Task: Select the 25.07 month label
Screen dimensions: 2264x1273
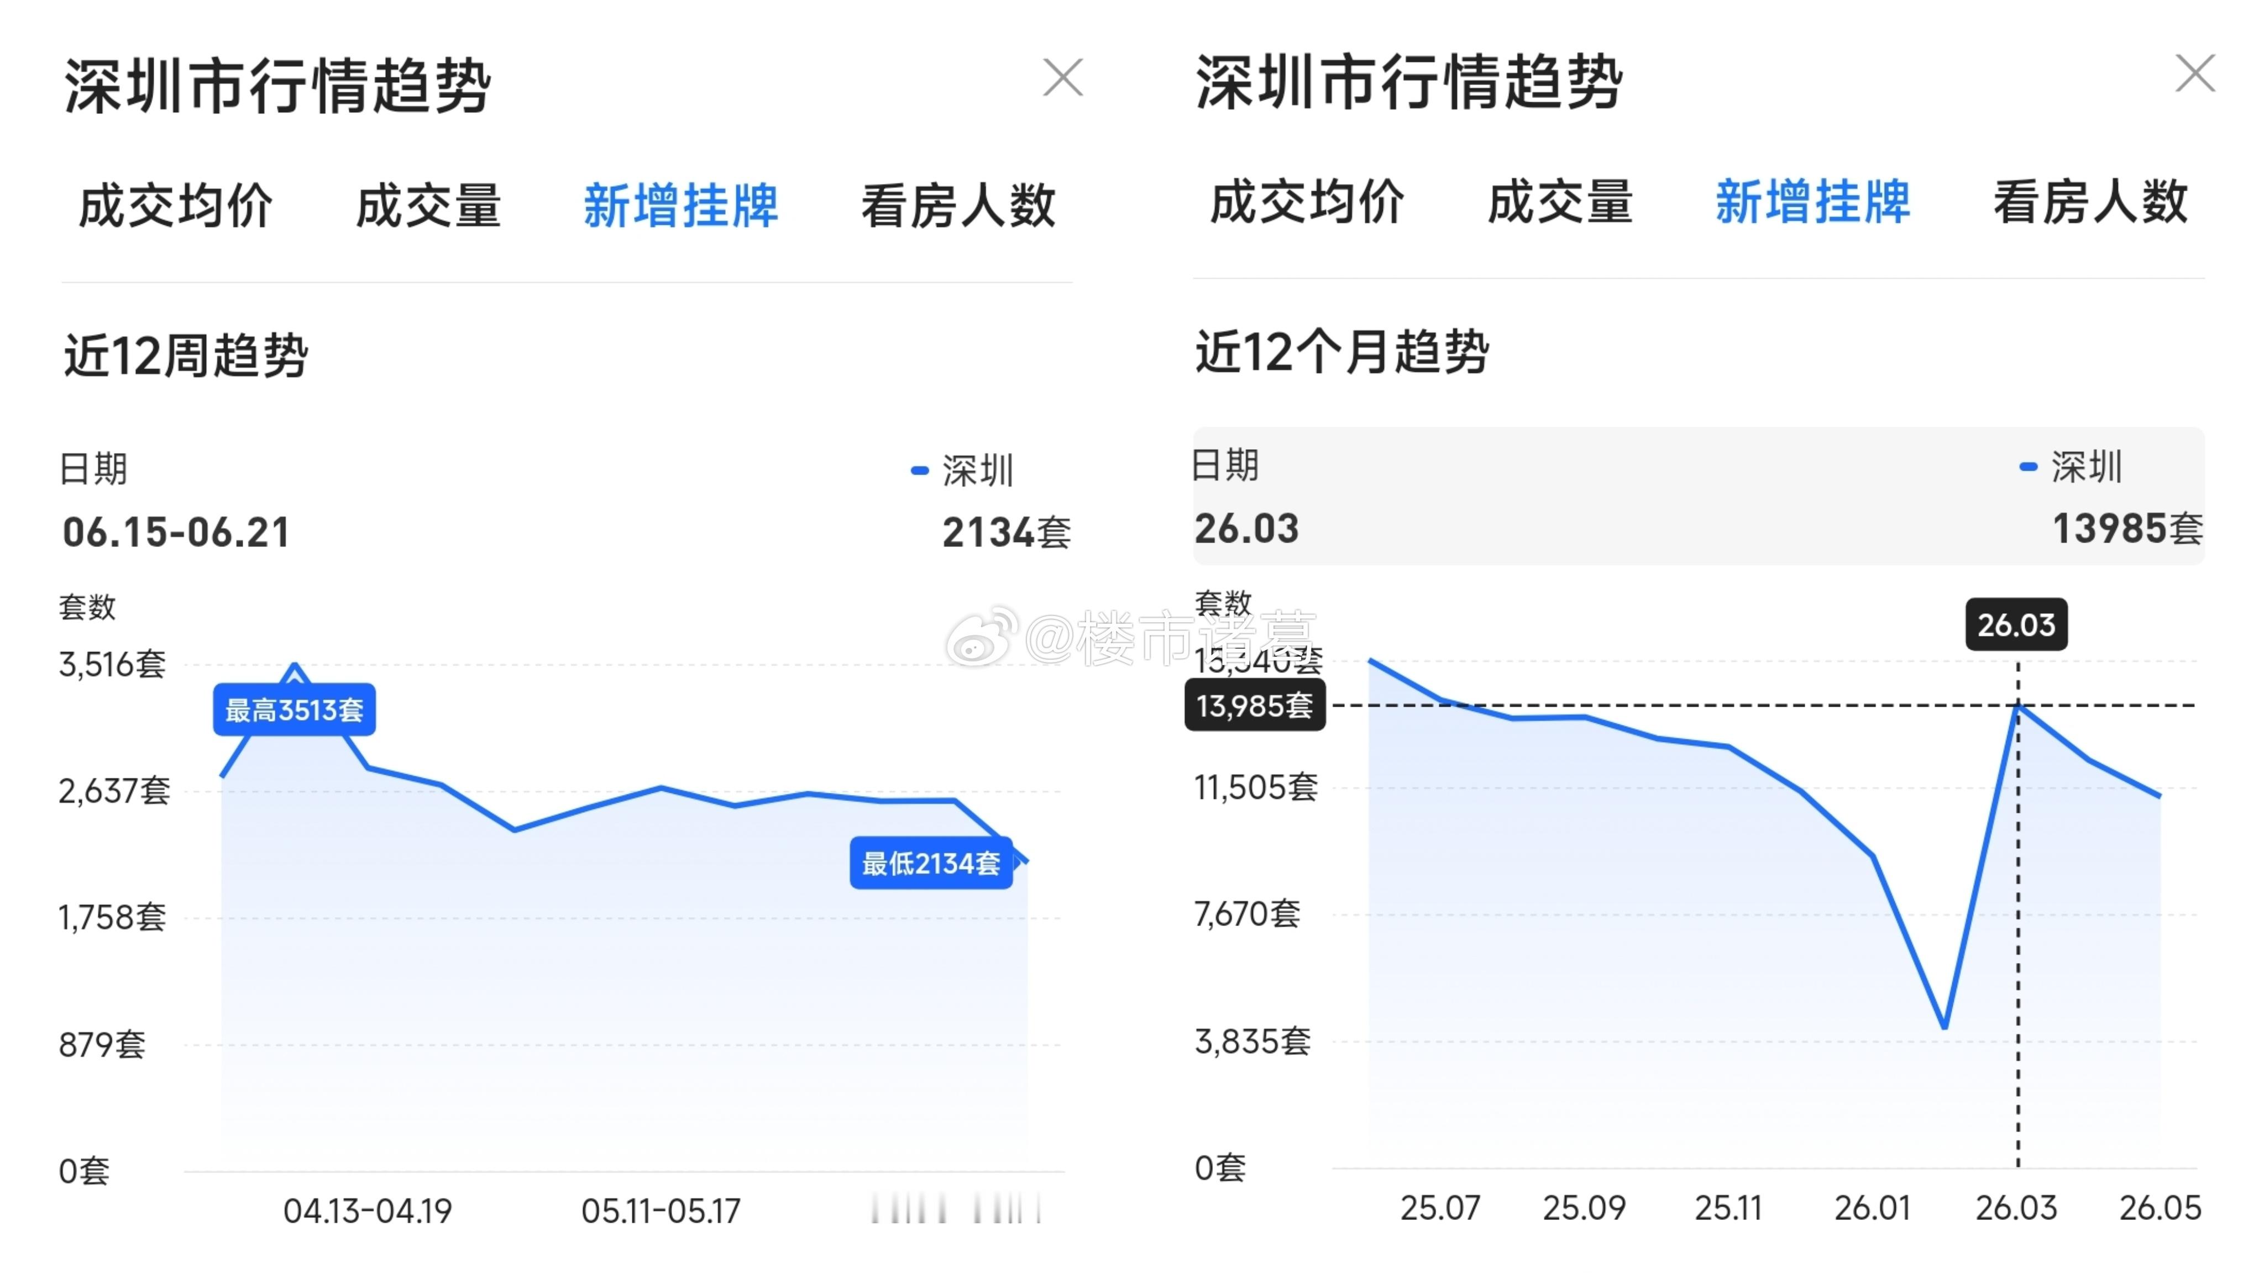Action: coord(1440,1208)
